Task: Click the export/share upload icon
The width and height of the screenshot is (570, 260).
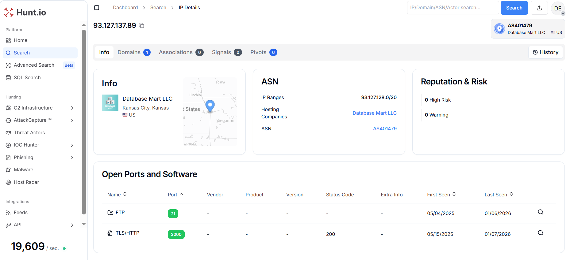Action: pyautogui.click(x=539, y=8)
